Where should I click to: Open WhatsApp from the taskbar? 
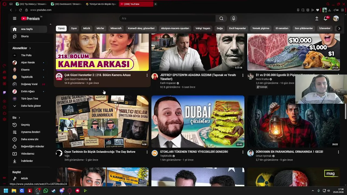click(46, 191)
